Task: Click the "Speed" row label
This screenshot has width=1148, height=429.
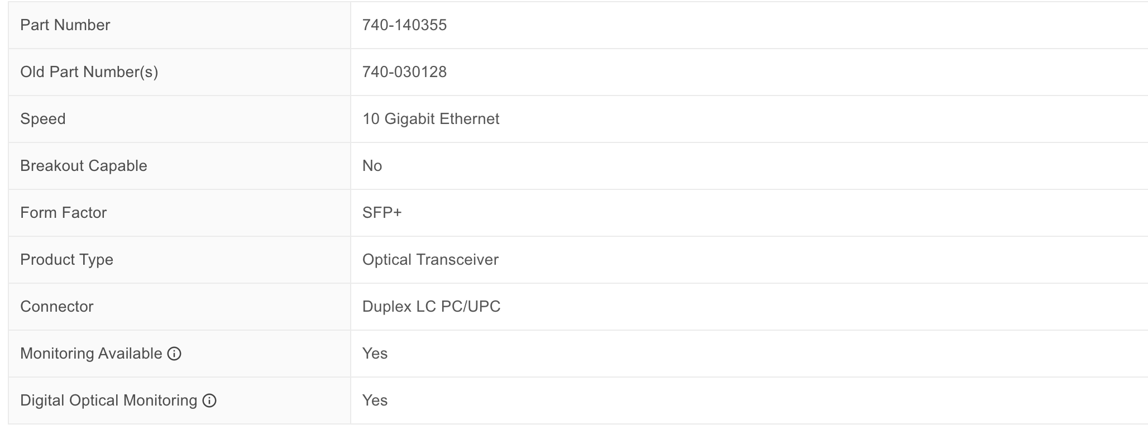Action: point(43,119)
